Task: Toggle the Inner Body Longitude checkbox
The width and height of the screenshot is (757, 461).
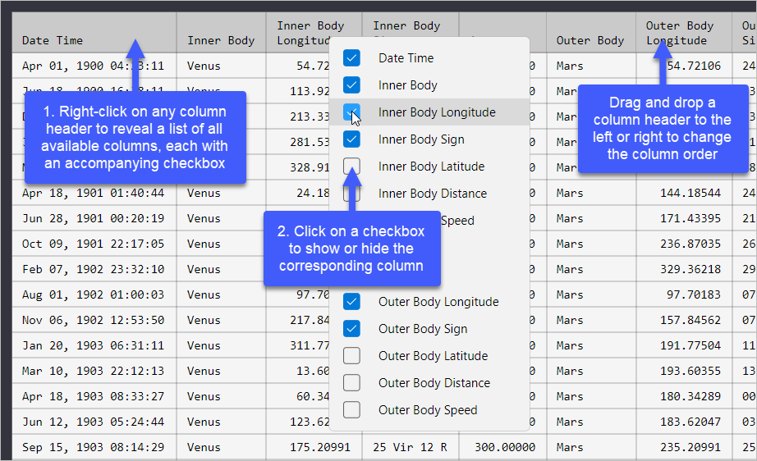Action: [351, 112]
